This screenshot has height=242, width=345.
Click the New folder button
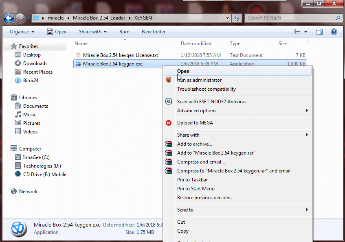tap(154, 31)
